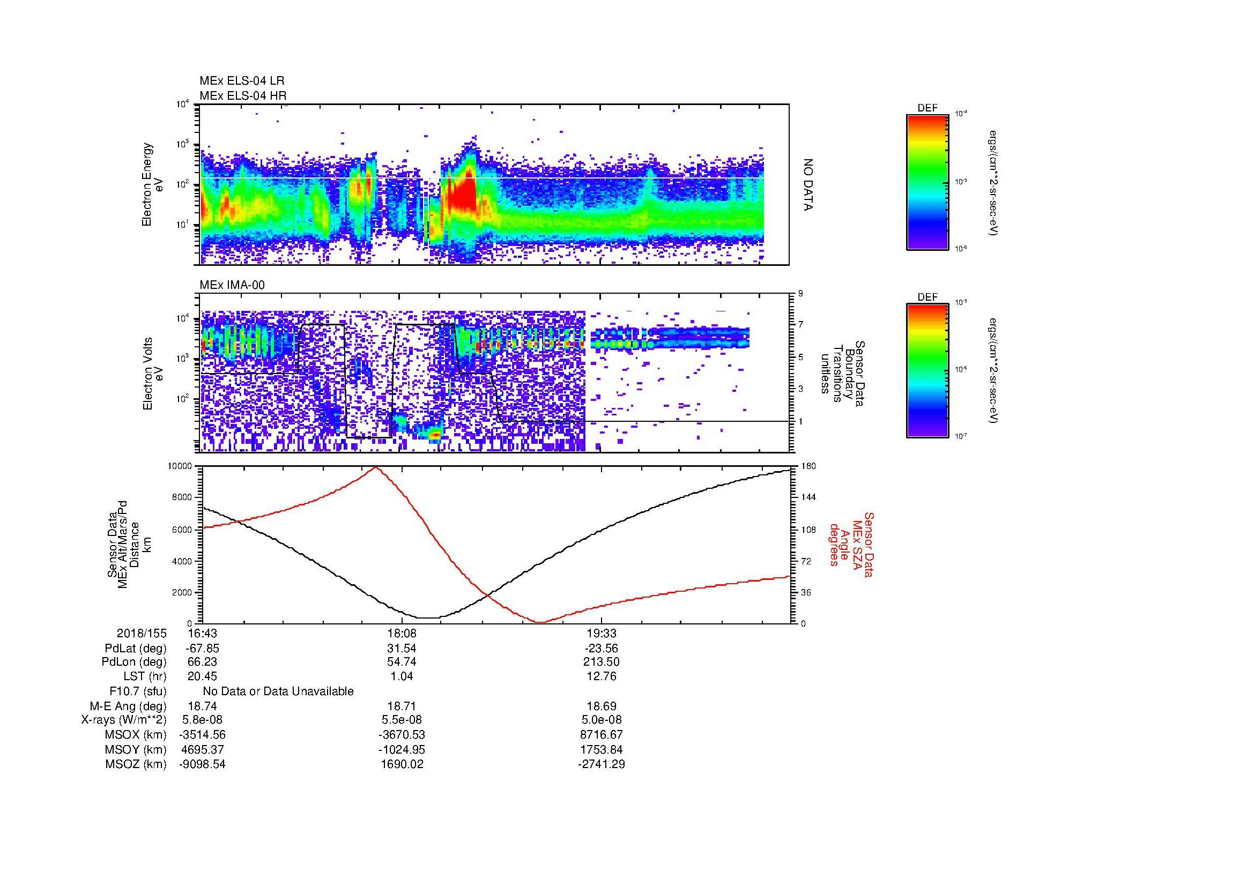Image resolution: width=1254 pixels, height=886 pixels.
Task: Click the MSOX value '-3670.53'
Action: [x=402, y=735]
